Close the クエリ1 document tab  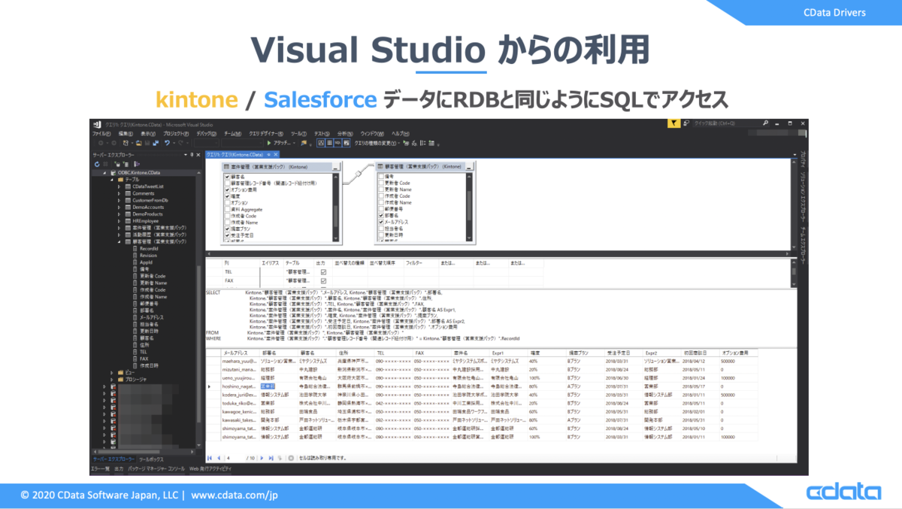(x=276, y=154)
